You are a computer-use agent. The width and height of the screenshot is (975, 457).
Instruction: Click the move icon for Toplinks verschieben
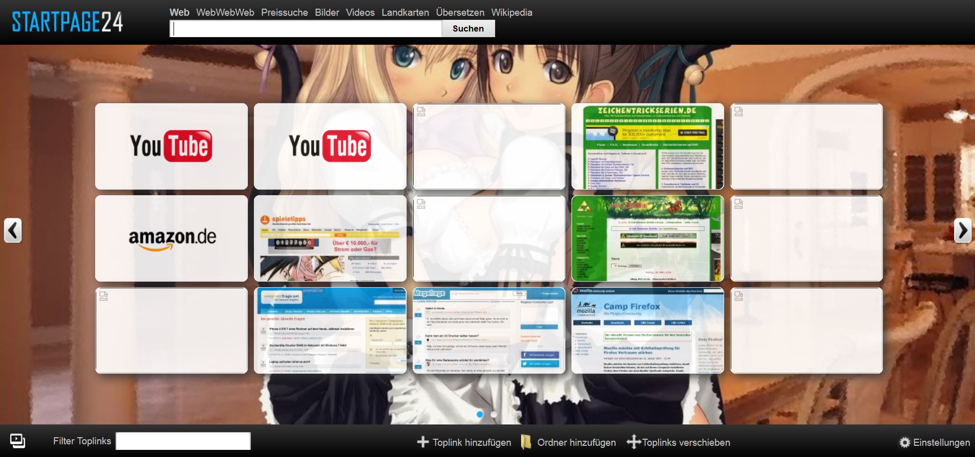click(x=633, y=442)
